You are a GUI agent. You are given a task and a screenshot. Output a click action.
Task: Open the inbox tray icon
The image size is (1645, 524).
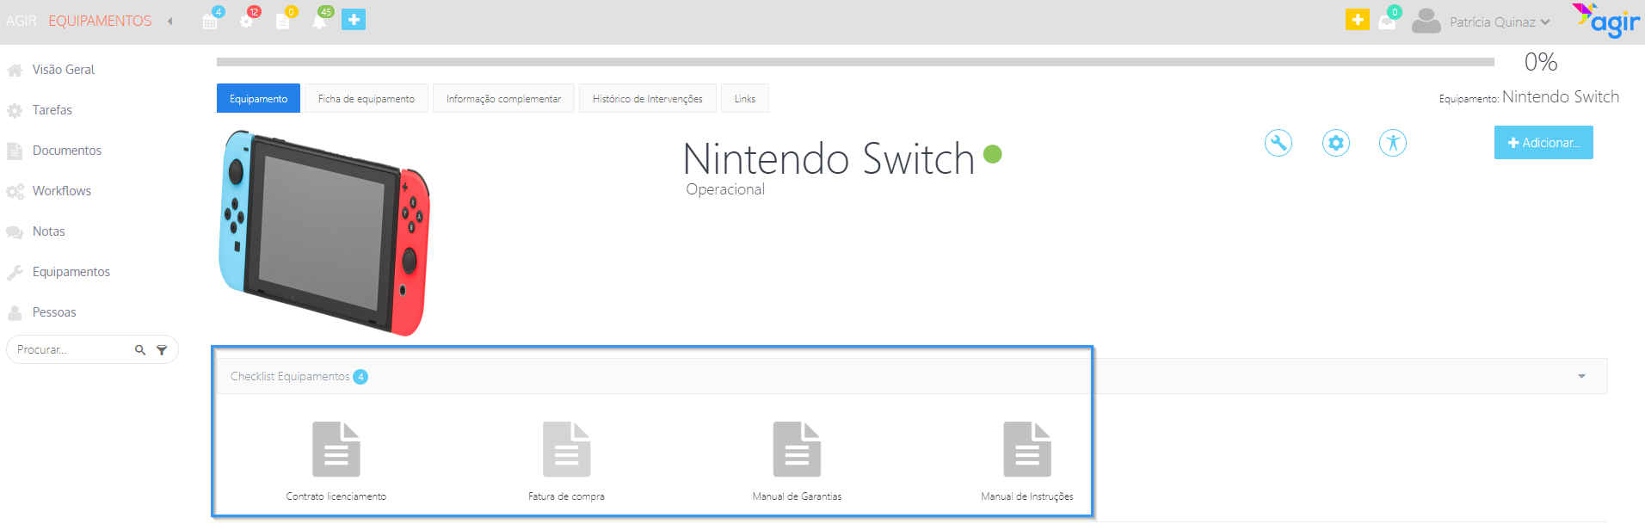point(1387,22)
